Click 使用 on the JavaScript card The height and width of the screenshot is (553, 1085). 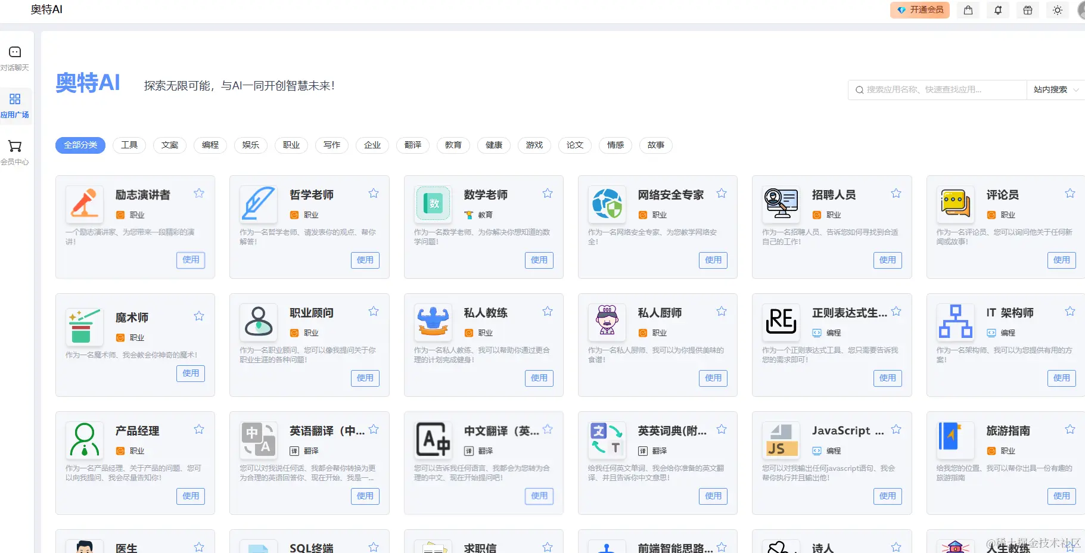tap(888, 496)
